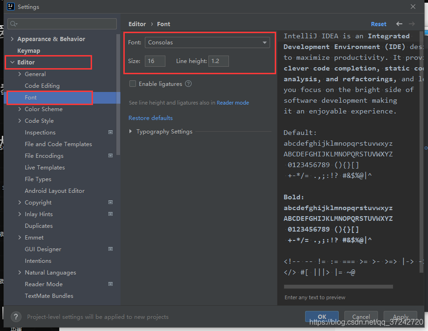Click the back arrow beside Reset

tap(399, 24)
